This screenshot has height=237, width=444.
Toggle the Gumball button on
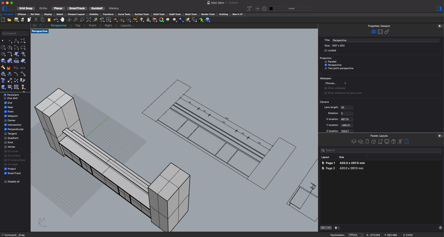(97, 8)
